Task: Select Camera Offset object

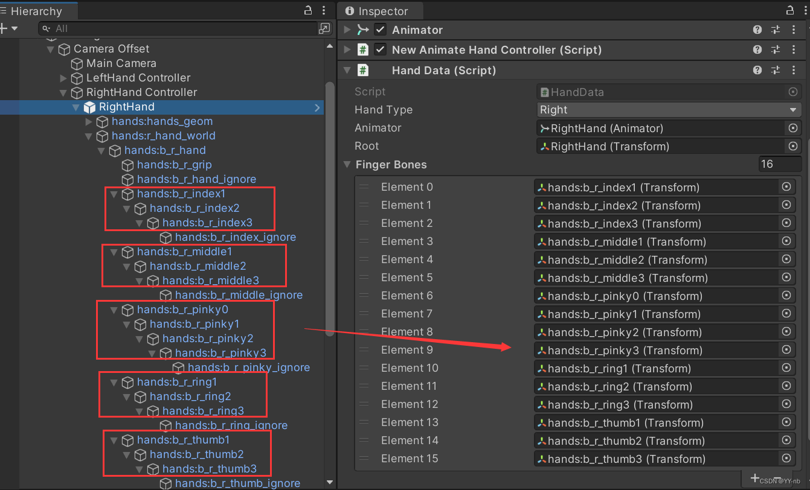Action: point(111,49)
